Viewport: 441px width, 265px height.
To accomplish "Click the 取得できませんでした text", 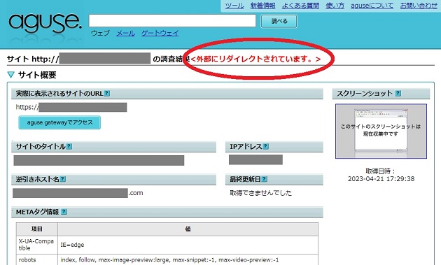I will click(261, 193).
